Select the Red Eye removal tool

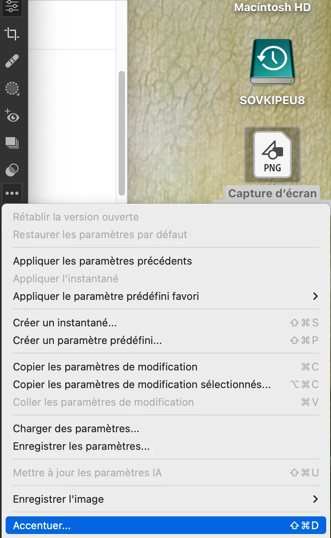[x=12, y=115]
